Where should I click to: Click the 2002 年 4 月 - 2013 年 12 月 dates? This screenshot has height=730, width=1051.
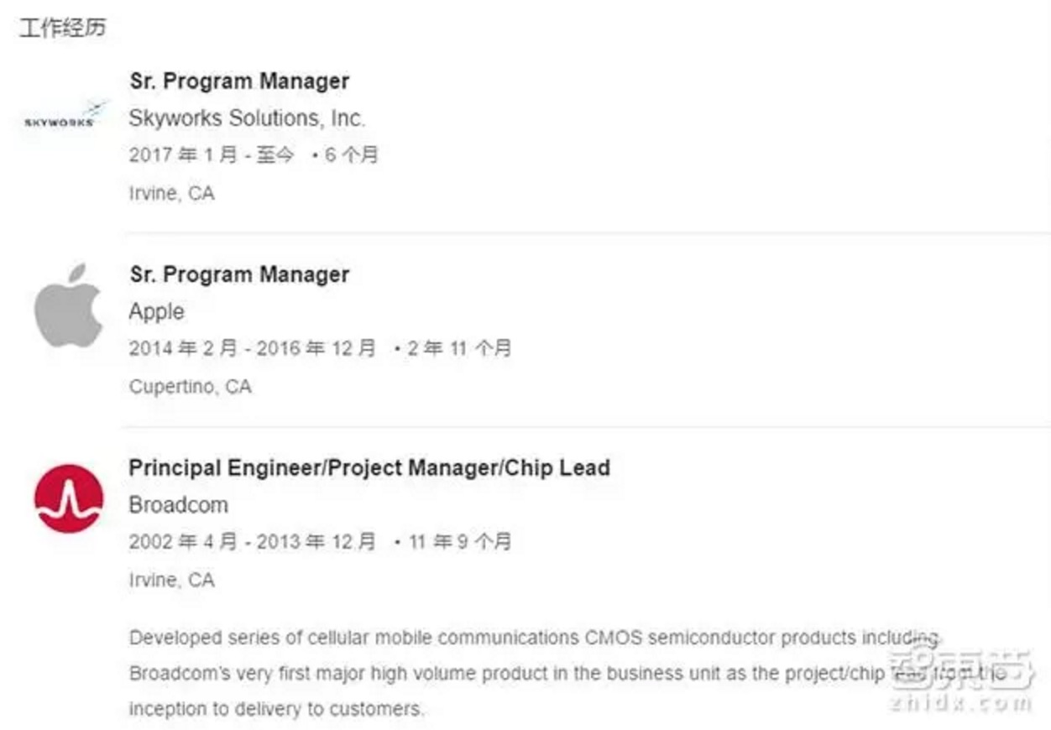tap(252, 542)
